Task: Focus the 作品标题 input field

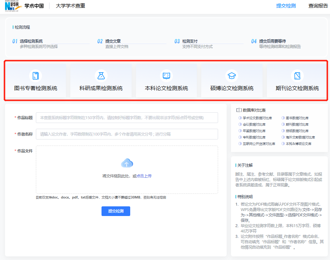Action: click(127, 118)
